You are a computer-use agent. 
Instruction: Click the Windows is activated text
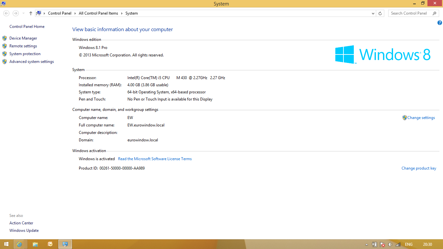click(97, 159)
